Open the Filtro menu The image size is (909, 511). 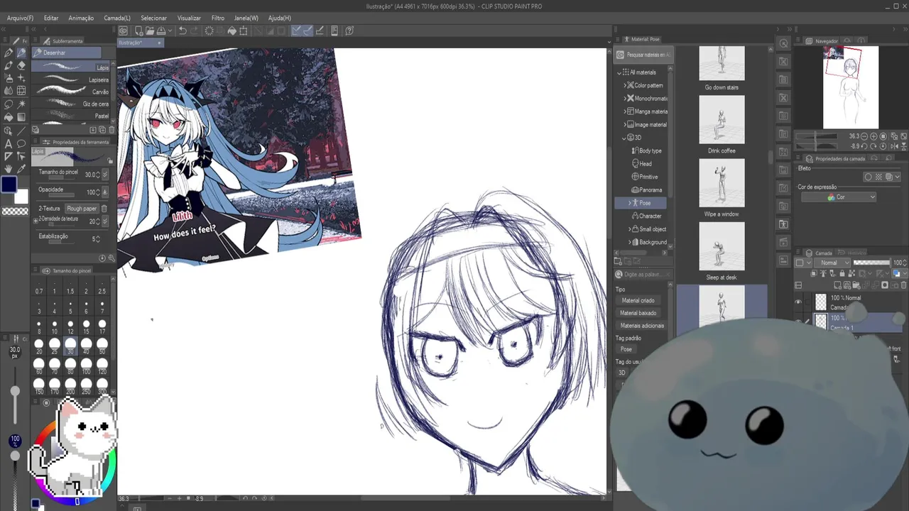[218, 18]
